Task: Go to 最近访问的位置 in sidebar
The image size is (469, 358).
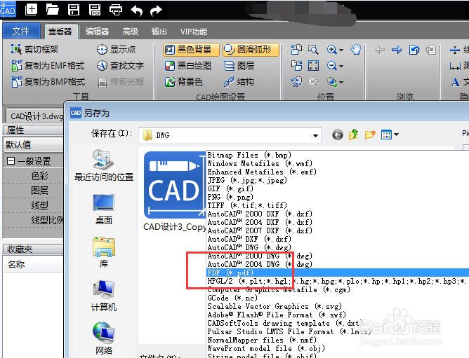Action: tap(103, 166)
